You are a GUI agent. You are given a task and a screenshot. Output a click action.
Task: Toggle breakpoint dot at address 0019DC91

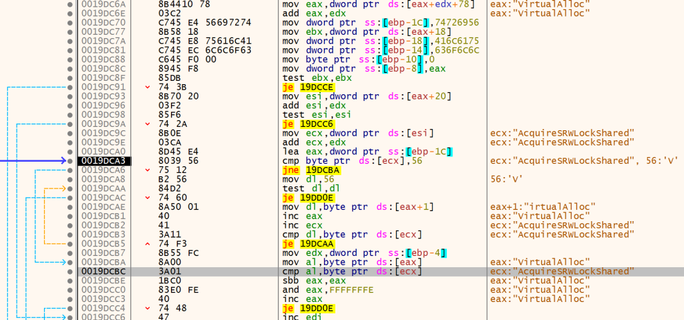[x=70, y=87]
